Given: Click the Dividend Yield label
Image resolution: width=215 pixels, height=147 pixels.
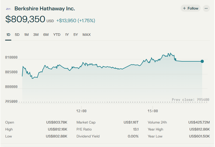Looking at the screenshot, I should 88,136.
